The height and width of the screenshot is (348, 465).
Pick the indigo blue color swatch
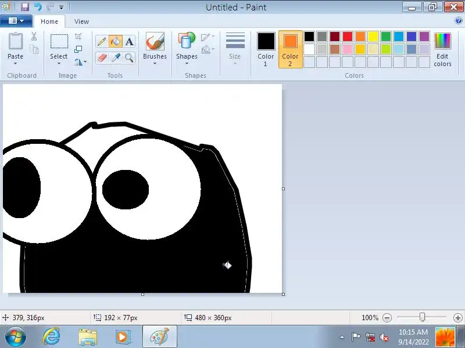click(412, 37)
